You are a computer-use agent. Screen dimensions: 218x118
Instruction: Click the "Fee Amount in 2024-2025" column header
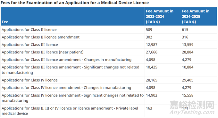tap(199, 17)
